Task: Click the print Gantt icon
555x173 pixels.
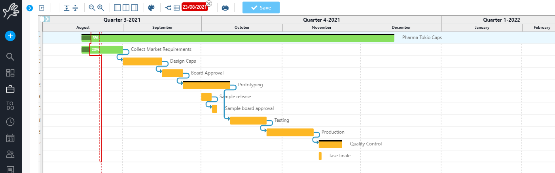Action: pos(225,7)
